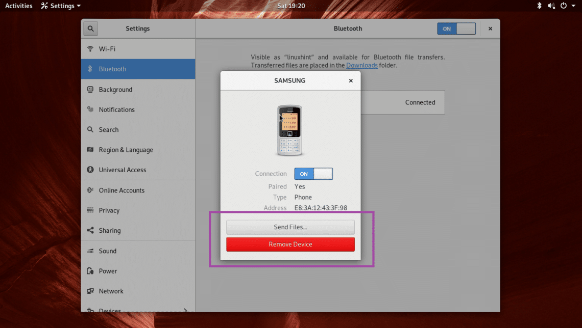Click the Network icon in sidebar

point(90,291)
